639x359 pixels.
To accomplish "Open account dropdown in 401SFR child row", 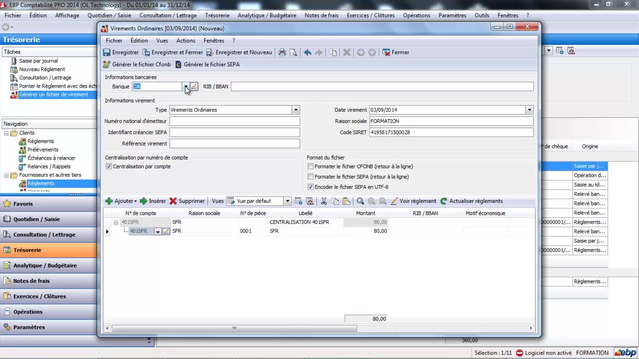I will click(x=158, y=231).
